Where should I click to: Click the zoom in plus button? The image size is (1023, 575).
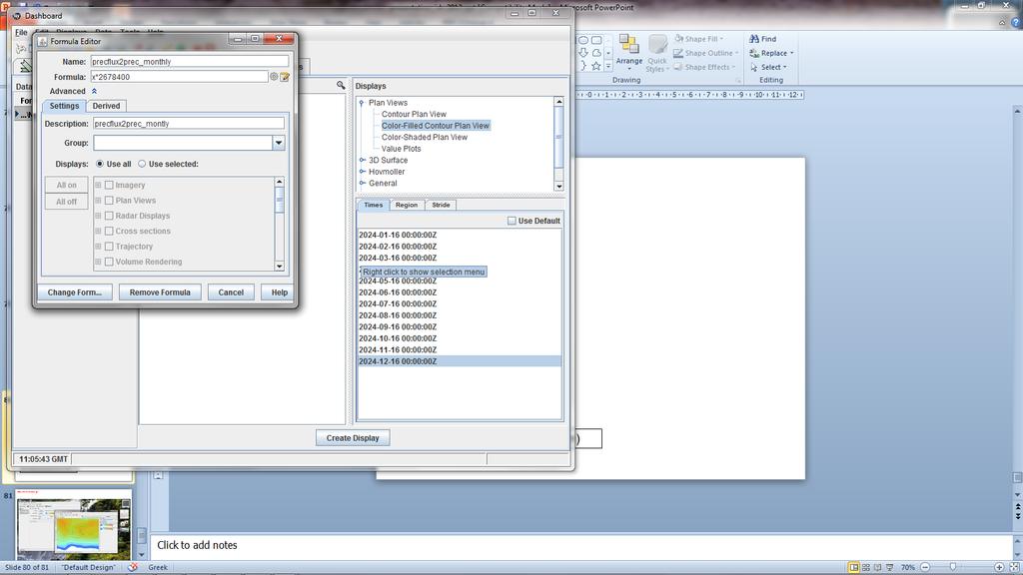click(x=999, y=567)
